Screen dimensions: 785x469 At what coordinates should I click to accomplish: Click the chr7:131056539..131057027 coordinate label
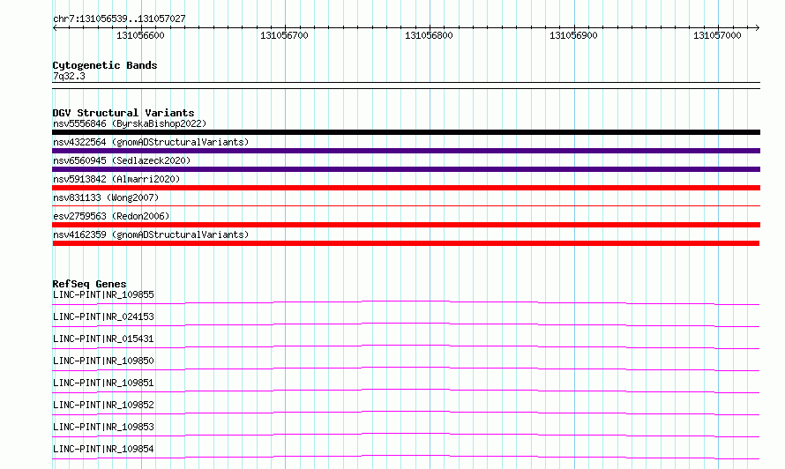coord(119,19)
